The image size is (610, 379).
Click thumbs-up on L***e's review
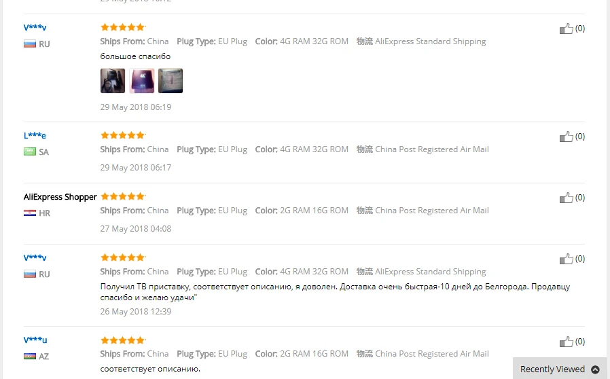pos(566,137)
